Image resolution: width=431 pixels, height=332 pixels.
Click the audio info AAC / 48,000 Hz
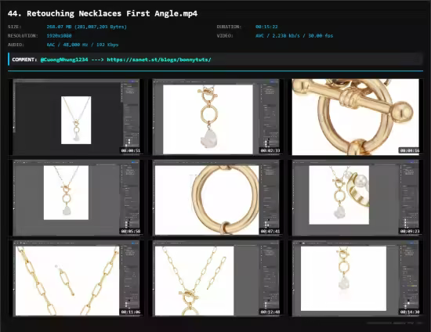82,45
